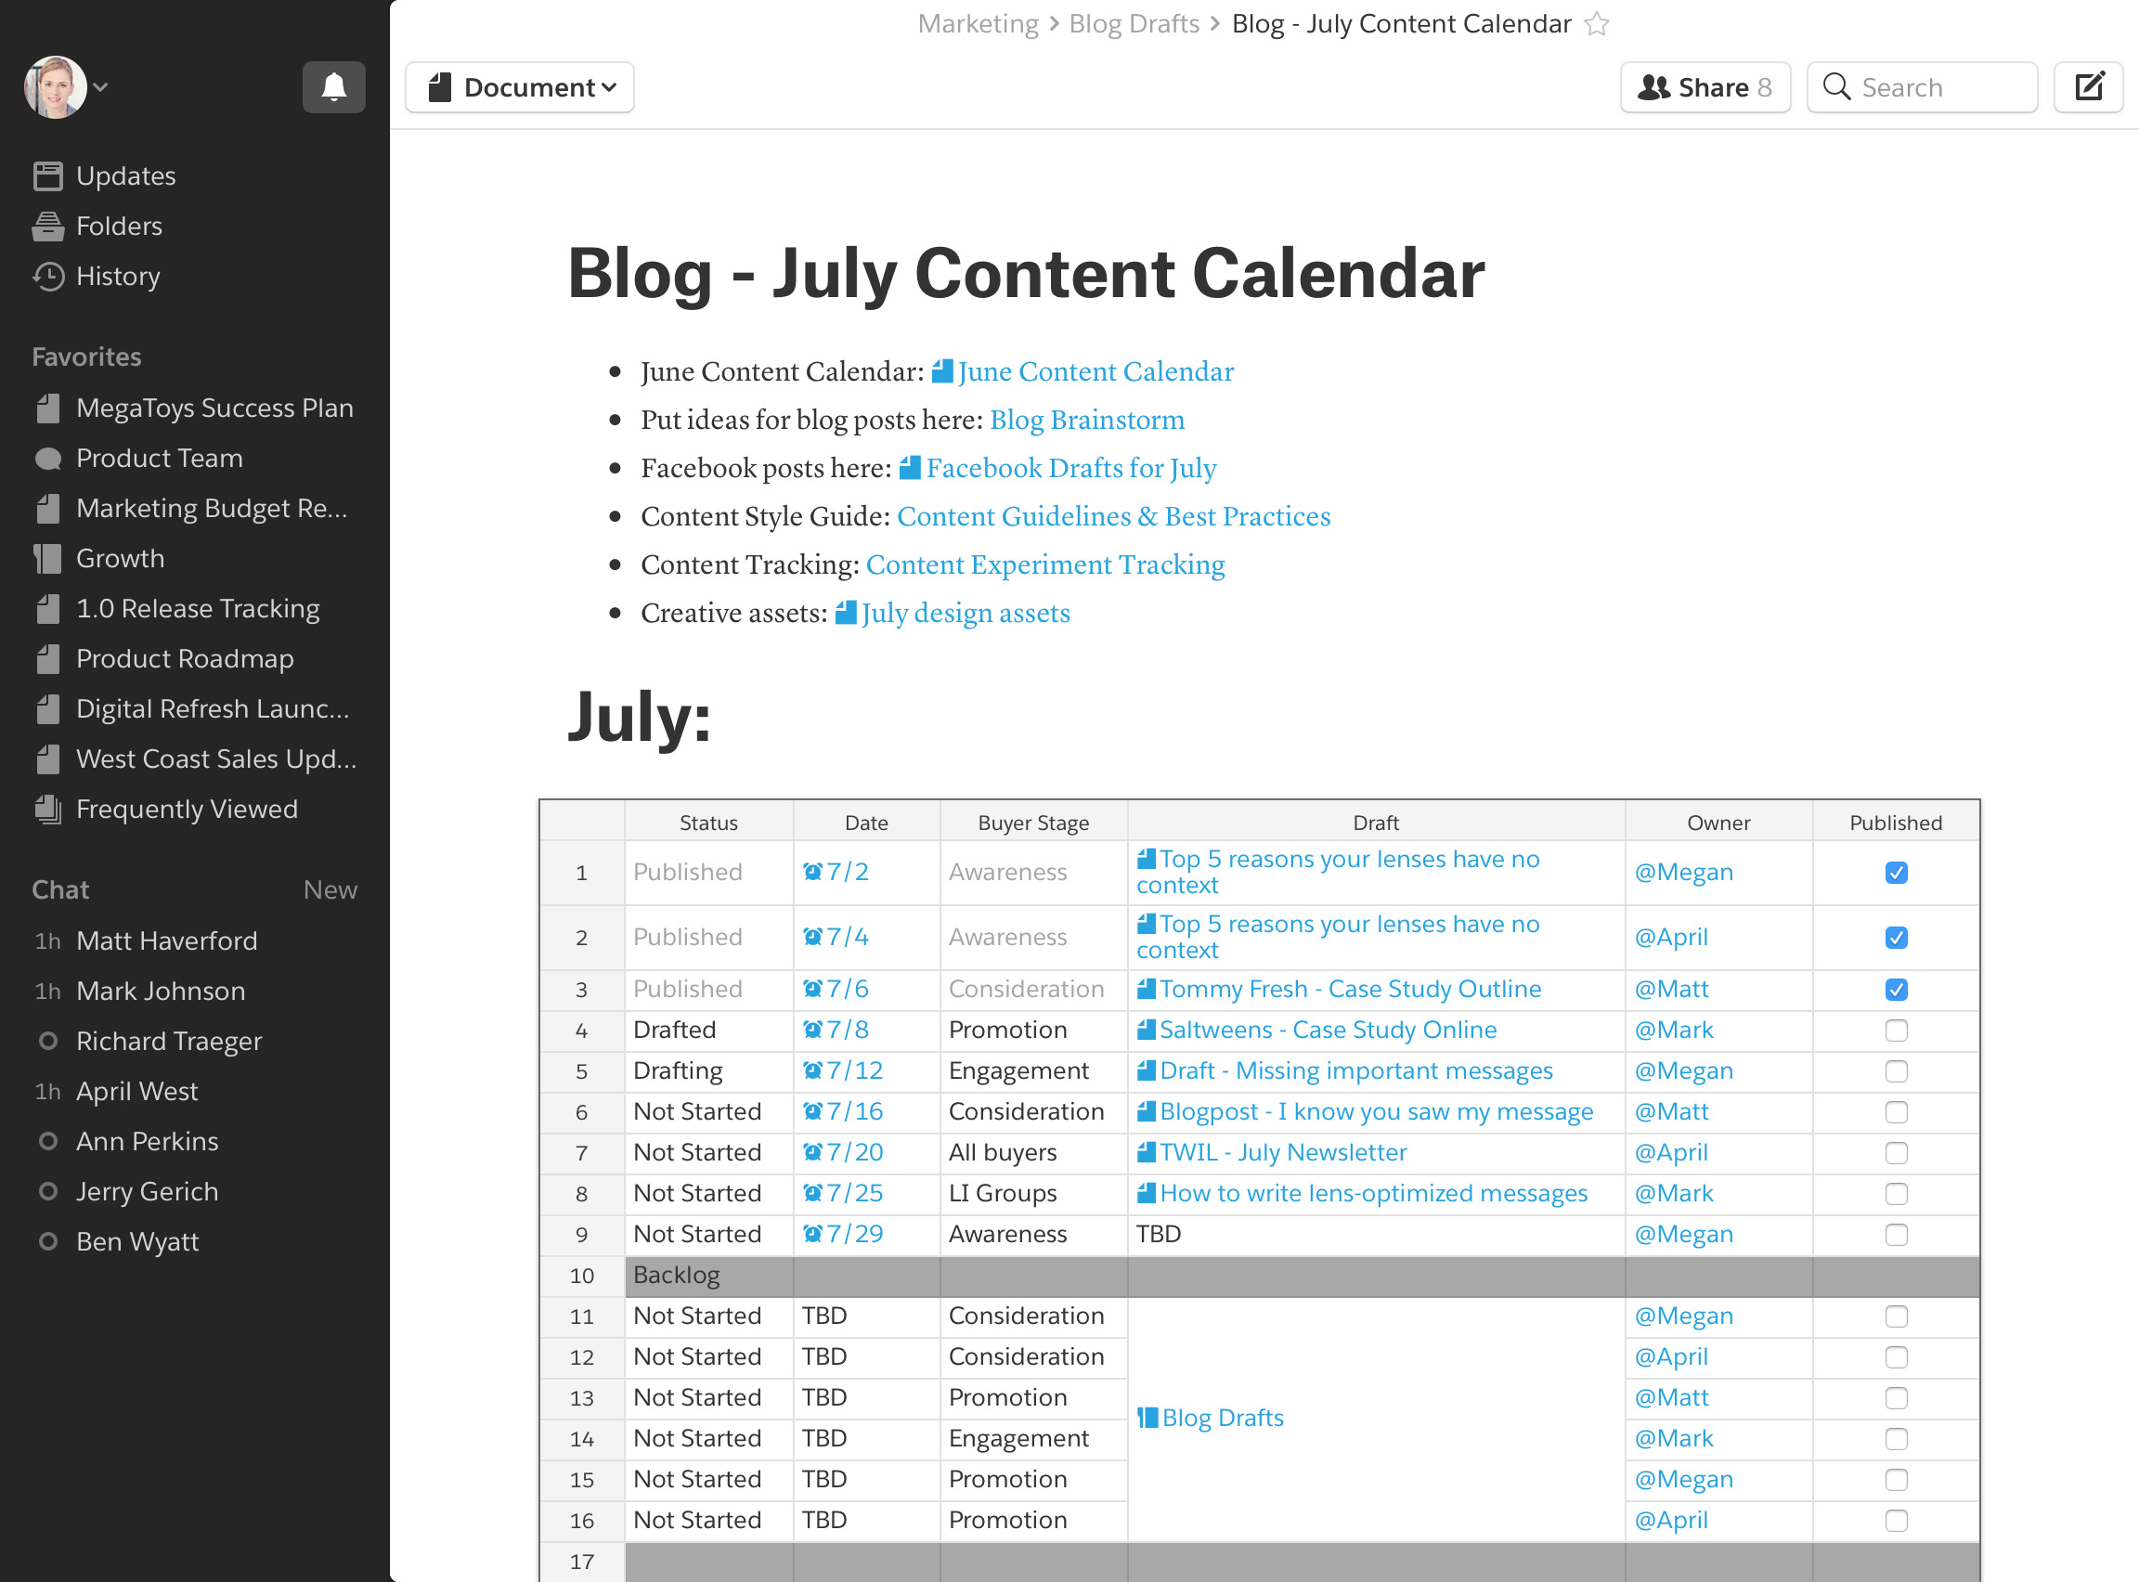Select the Marketing breadcrumb
The width and height of the screenshot is (2139, 1582).
(978, 24)
